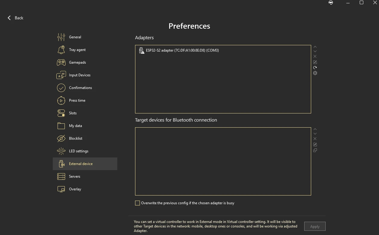Open Tray agent settings

point(85,50)
